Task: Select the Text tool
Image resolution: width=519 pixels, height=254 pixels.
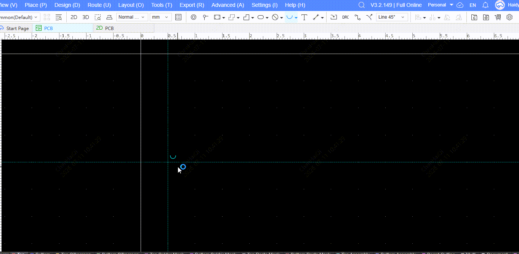Action: pos(304,17)
